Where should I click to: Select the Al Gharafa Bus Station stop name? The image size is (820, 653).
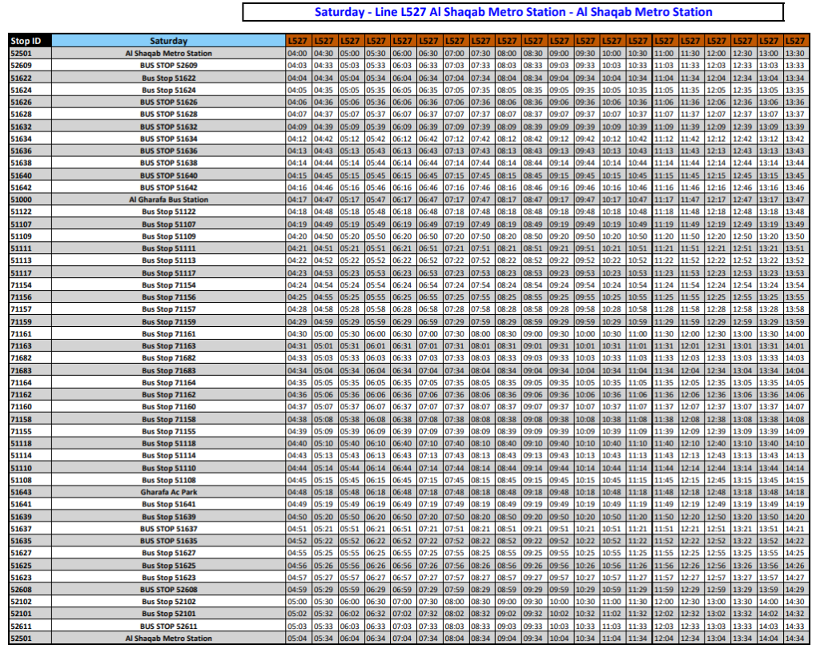pos(168,200)
